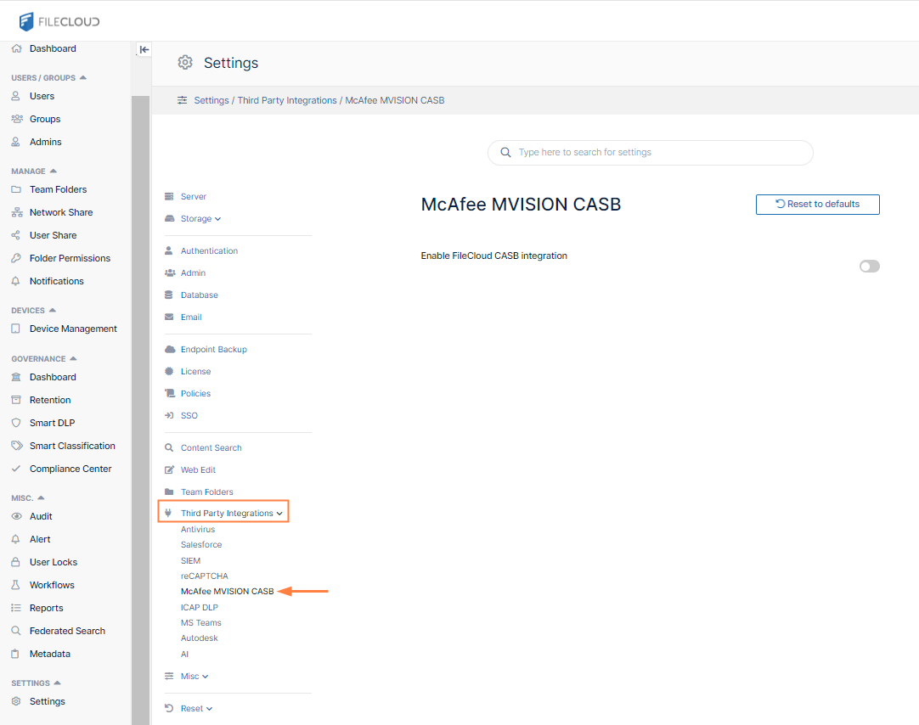Collapse the left sidebar with arrow icon
The image size is (919, 725).
click(144, 49)
